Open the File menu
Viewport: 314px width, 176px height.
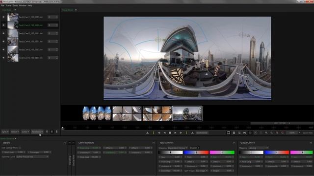[x=2, y=5]
